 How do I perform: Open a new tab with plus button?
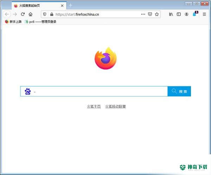tap(71, 5)
